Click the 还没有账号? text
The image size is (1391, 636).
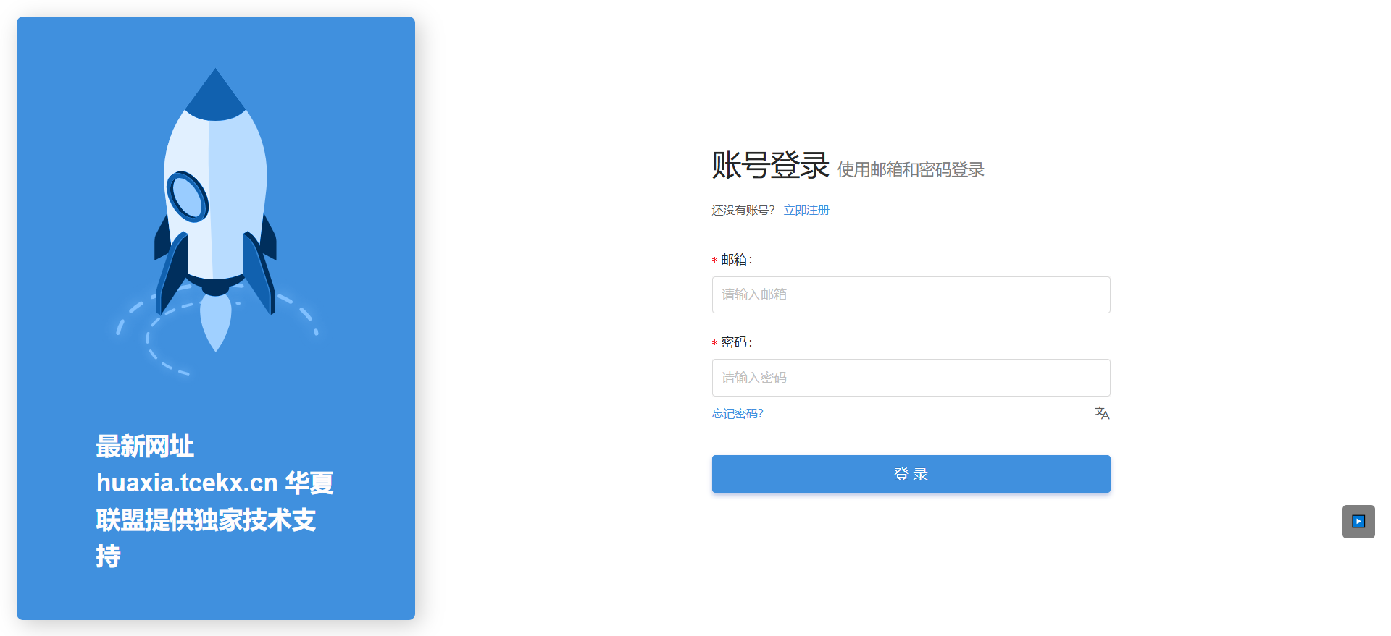pyautogui.click(x=743, y=211)
